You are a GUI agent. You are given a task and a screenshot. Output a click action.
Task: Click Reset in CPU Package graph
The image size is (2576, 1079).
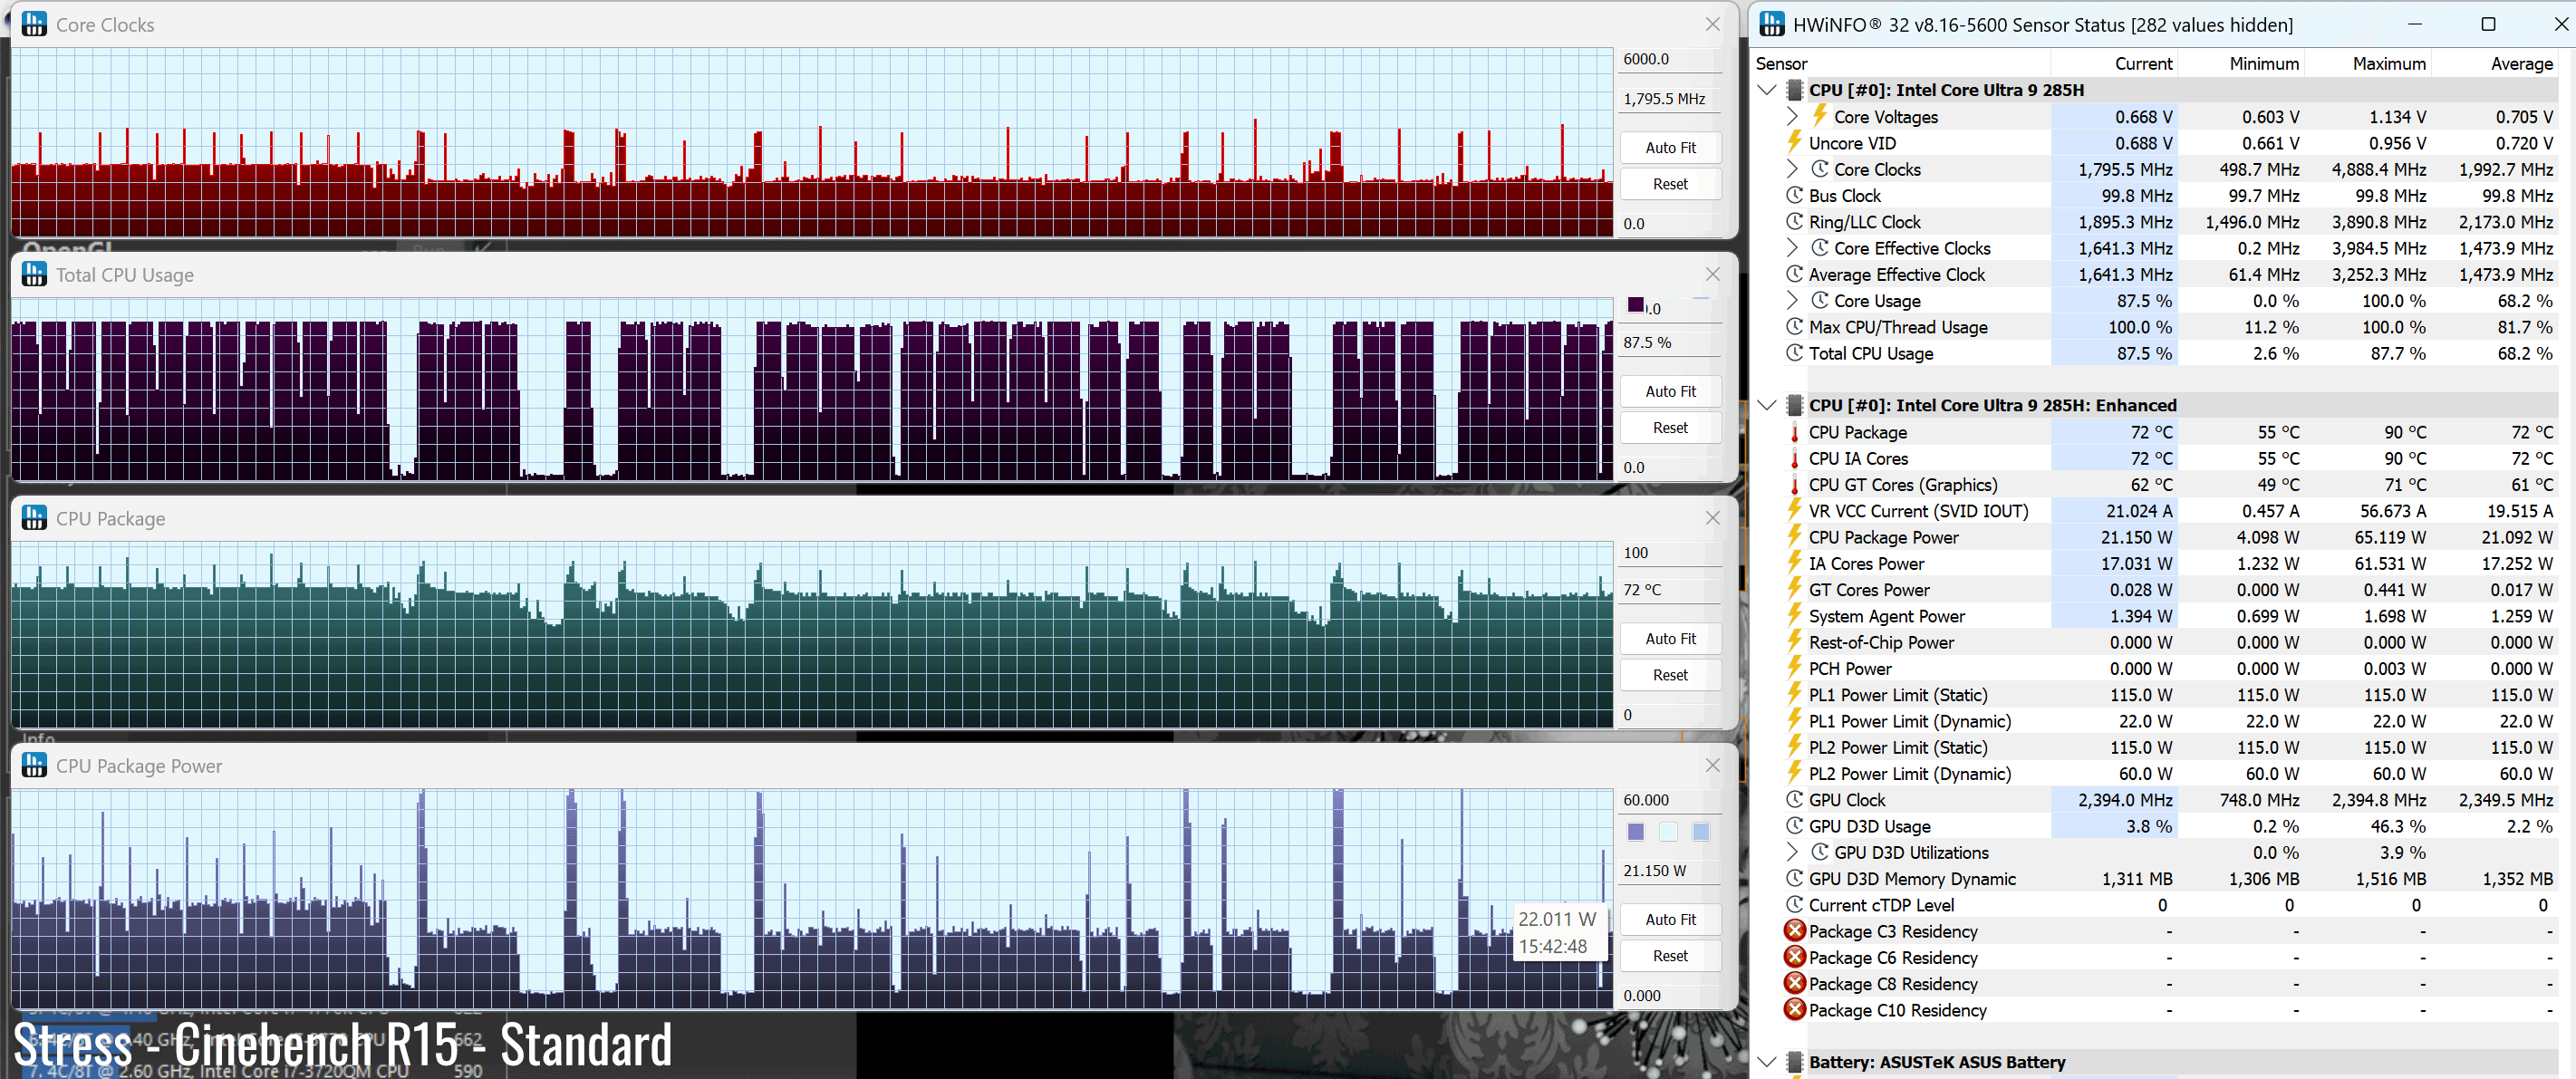[1670, 675]
